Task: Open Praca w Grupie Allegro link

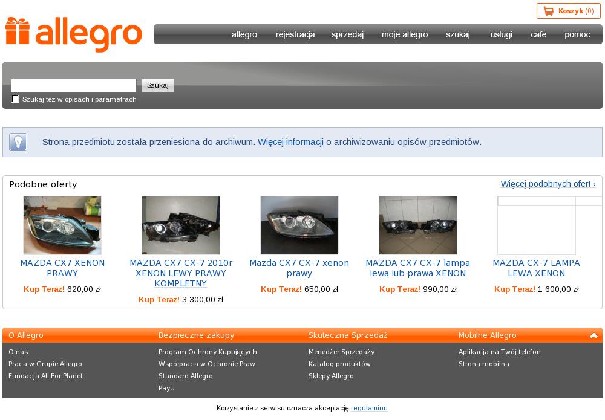Action: 45,364
